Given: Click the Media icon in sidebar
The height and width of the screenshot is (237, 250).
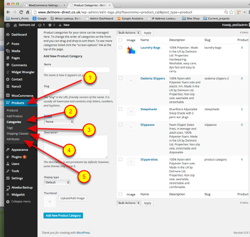Looking at the screenshot, I should (x=8, y=51).
